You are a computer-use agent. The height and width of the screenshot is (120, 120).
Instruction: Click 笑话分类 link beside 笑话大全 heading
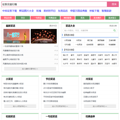(x=113, y=26)
